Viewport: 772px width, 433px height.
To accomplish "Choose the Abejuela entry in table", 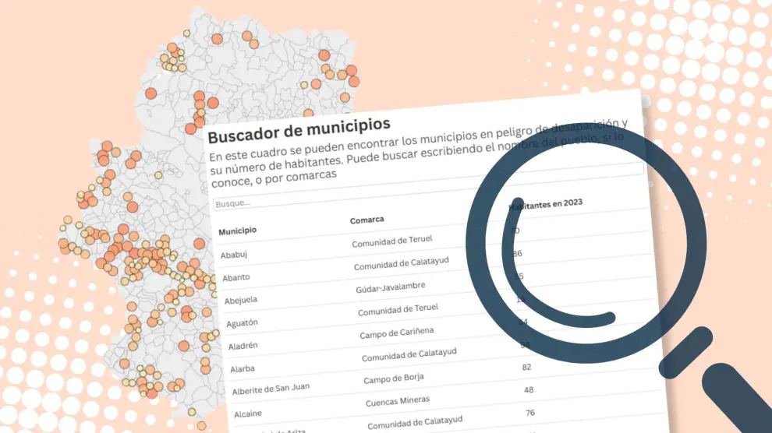I will pyautogui.click(x=241, y=300).
